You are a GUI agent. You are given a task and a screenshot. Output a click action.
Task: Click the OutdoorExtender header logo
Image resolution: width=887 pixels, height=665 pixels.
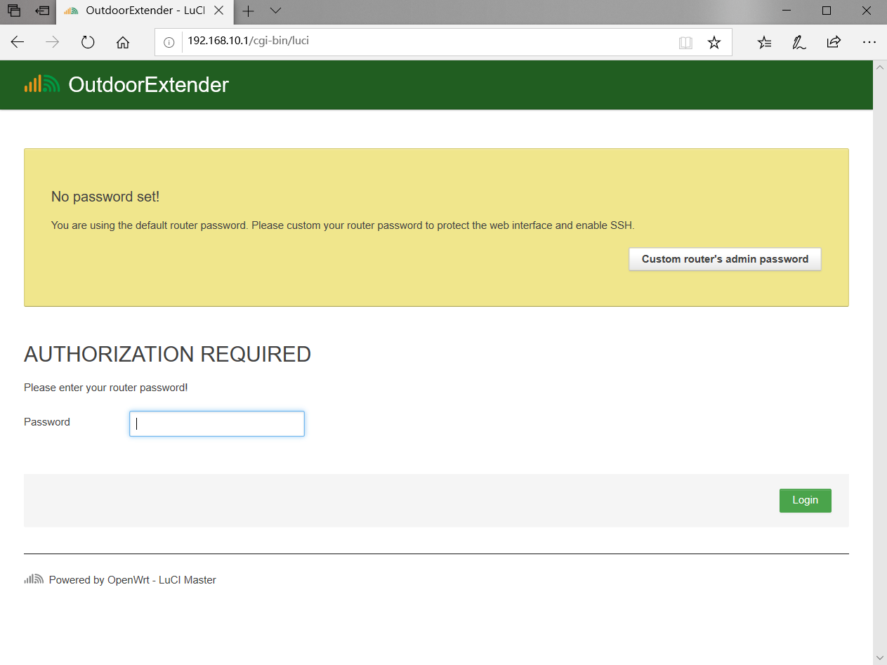(126, 85)
